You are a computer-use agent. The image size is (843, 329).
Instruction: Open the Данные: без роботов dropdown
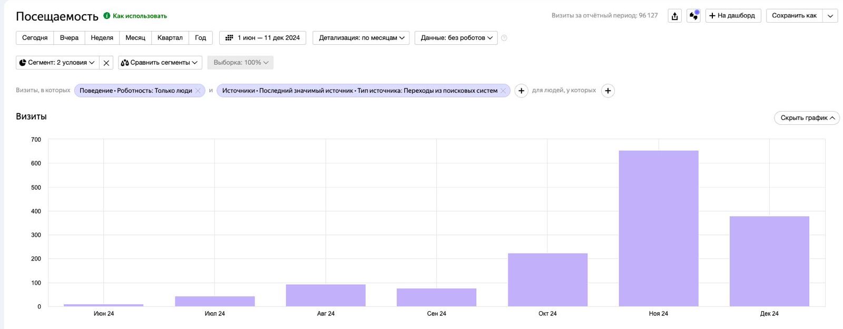tap(456, 38)
